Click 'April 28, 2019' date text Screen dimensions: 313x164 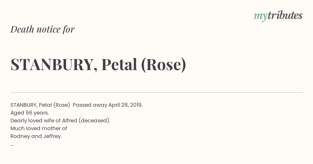point(125,105)
